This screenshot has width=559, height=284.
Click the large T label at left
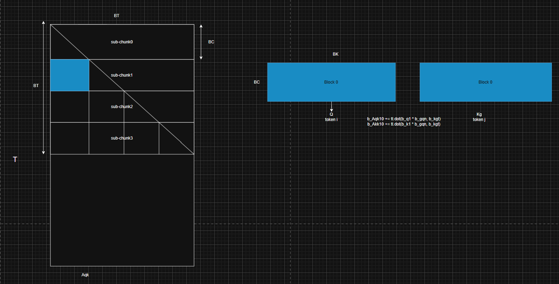(15, 159)
